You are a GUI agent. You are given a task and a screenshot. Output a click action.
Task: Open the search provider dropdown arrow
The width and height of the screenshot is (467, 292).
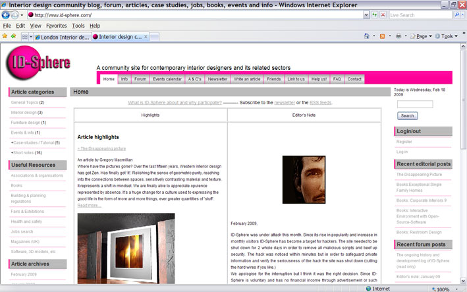click(462, 15)
